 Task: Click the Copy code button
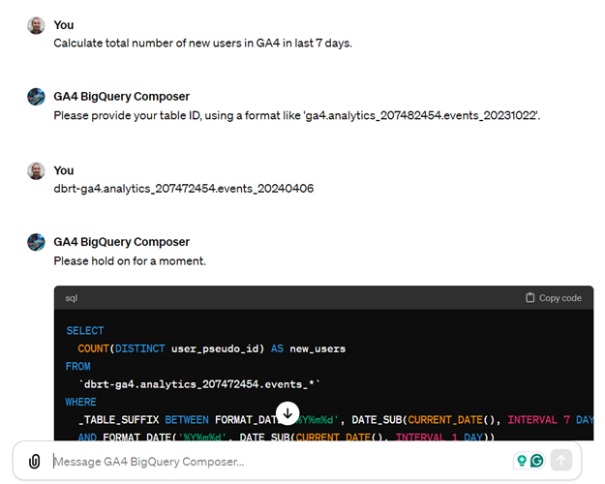(554, 298)
